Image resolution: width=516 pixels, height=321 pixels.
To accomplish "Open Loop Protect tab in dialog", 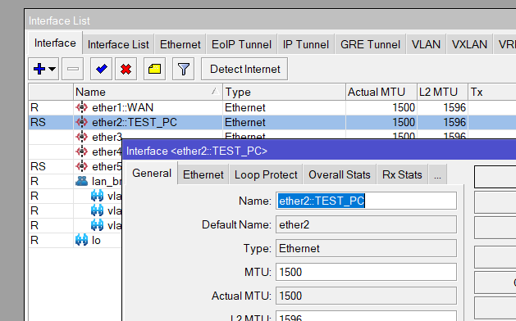I will (x=266, y=174).
